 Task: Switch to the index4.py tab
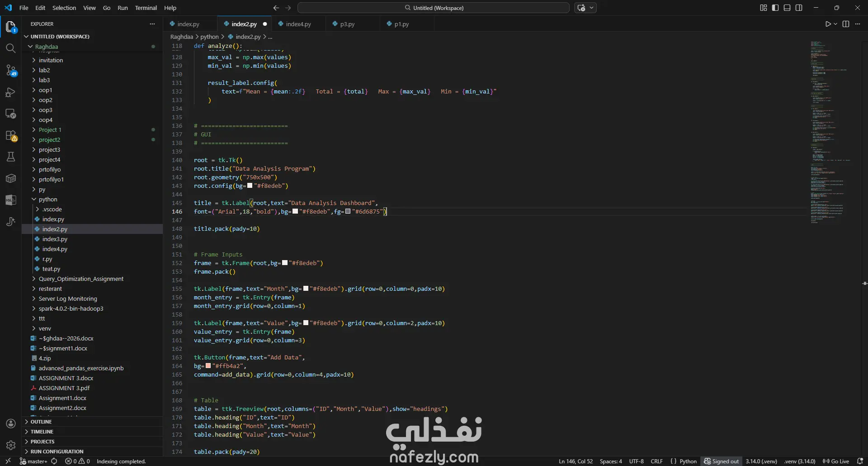pyautogui.click(x=298, y=24)
